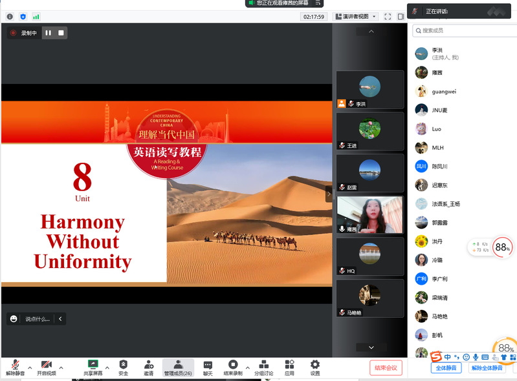Image resolution: width=517 pixels, height=381 pixels.
Task: Click the 邀请 invite icon
Action: pyautogui.click(x=149, y=367)
